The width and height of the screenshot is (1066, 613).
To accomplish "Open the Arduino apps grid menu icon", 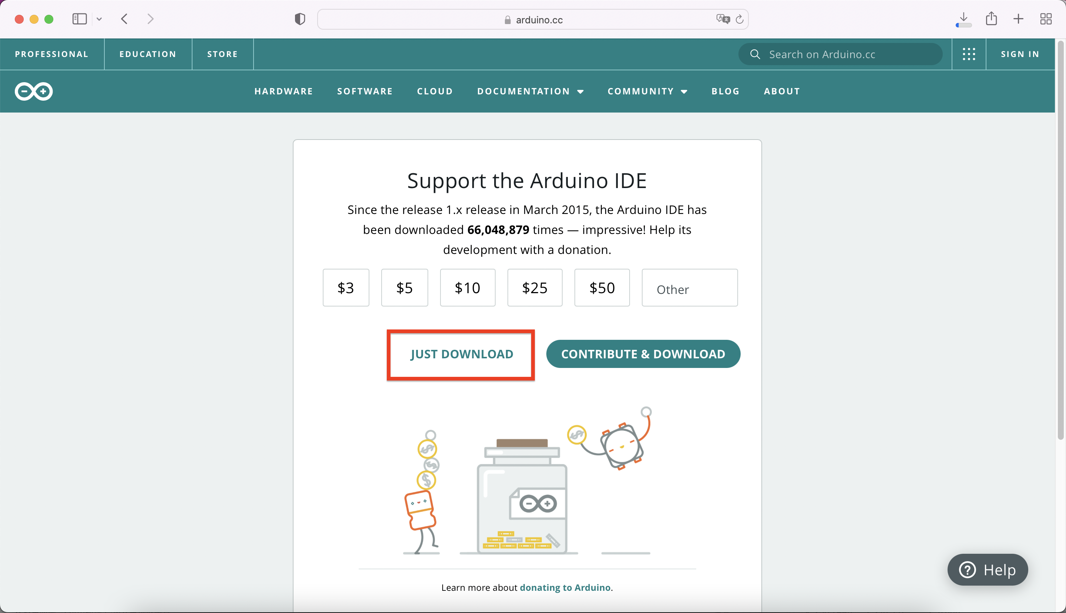I will [969, 54].
